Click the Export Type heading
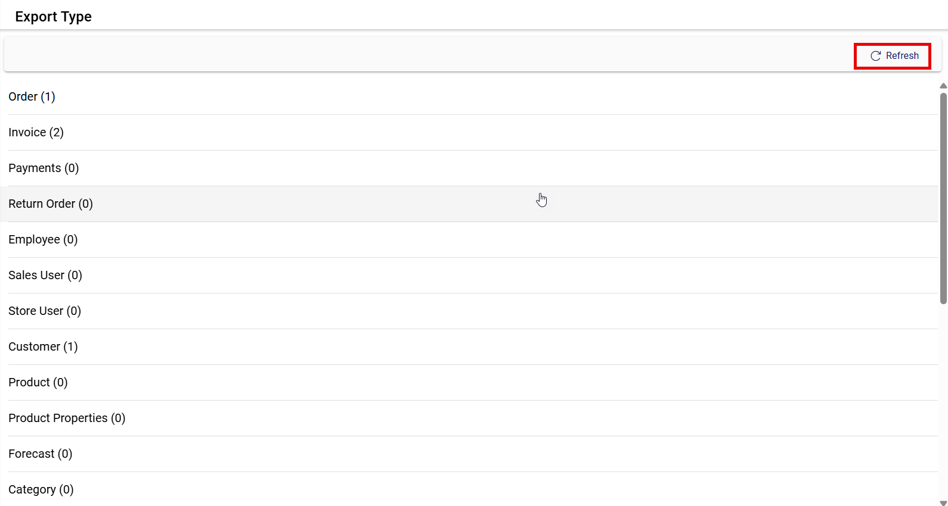Screen dimensions: 948x506 point(53,17)
